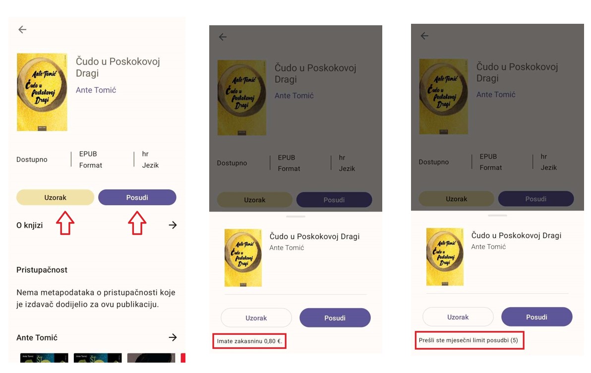Tap the back arrow on the right screen
This screenshot has width=591, height=373.
point(424,36)
